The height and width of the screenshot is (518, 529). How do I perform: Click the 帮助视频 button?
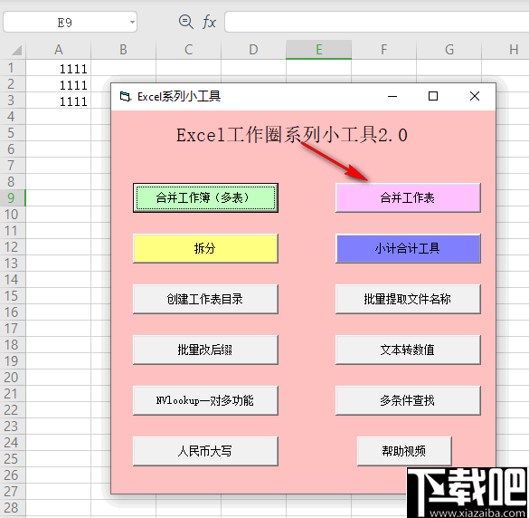tap(404, 451)
